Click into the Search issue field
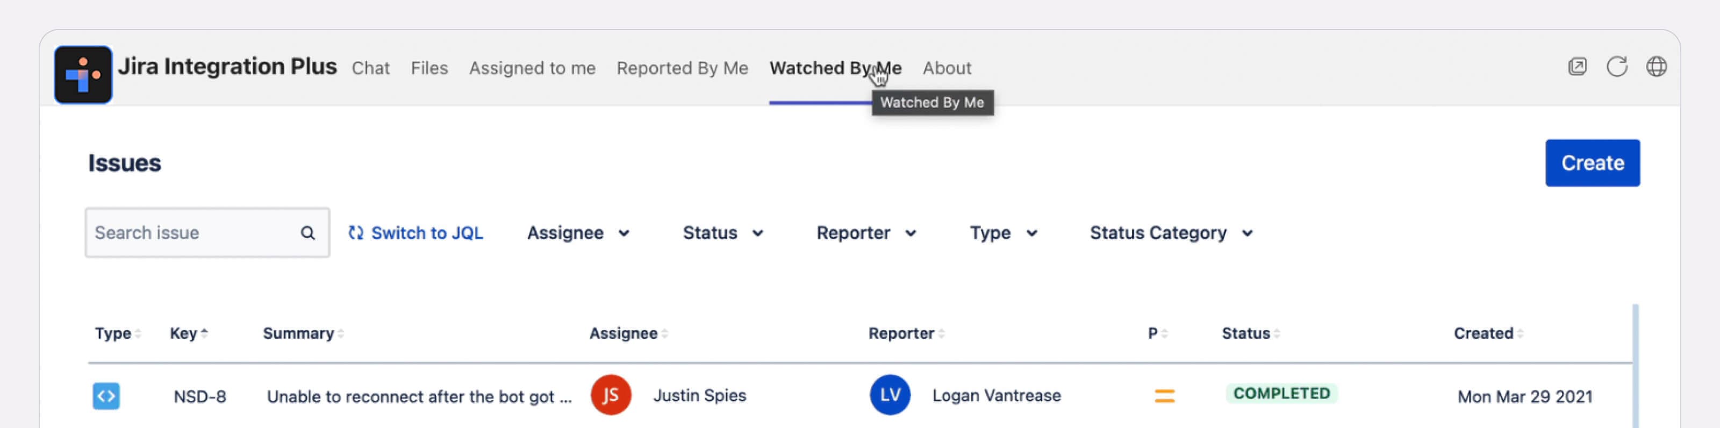 [207, 232]
